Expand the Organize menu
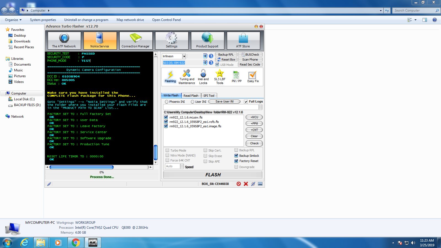441x248 pixels. 13,20
